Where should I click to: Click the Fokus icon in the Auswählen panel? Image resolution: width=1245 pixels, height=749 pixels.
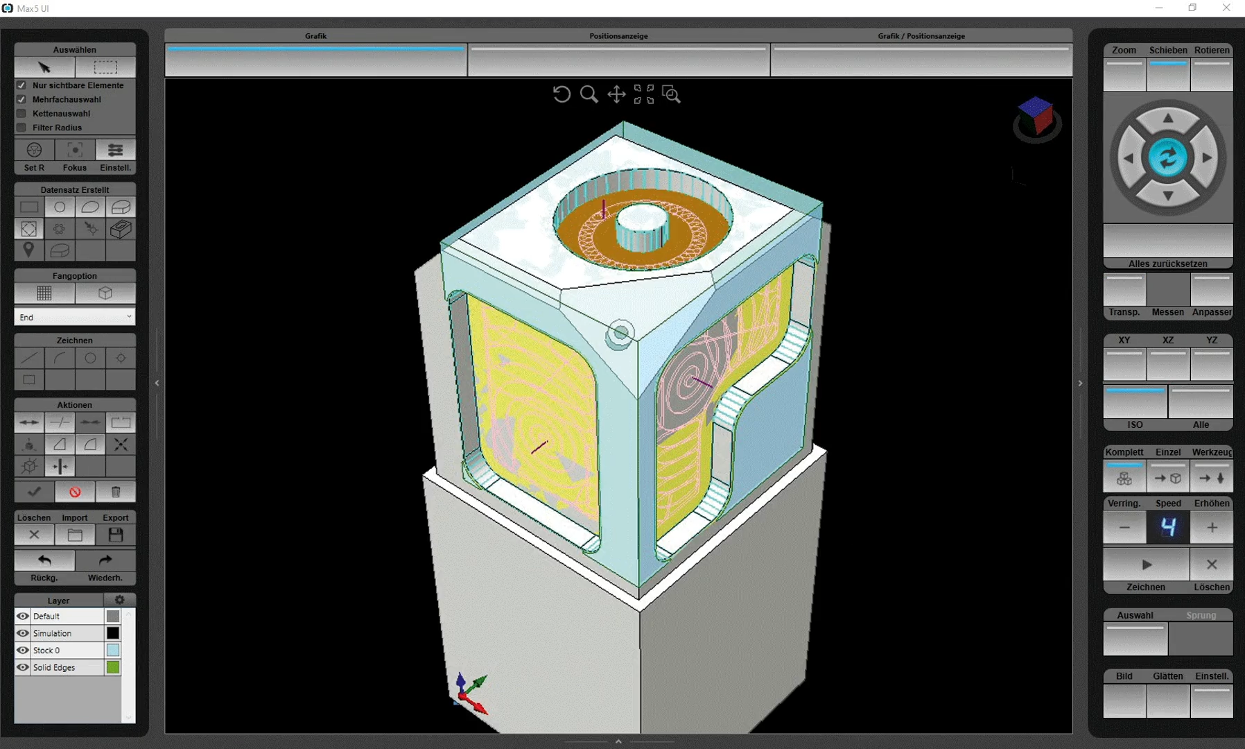73,150
